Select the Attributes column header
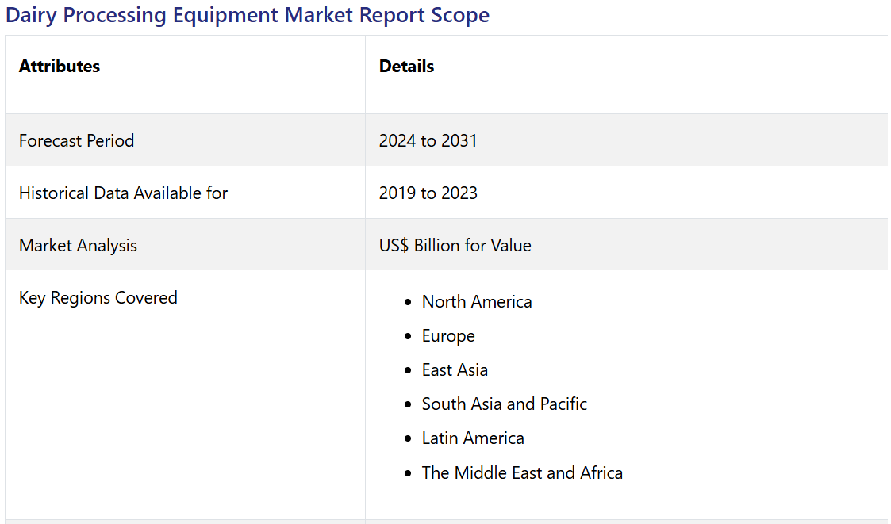 tap(60, 67)
